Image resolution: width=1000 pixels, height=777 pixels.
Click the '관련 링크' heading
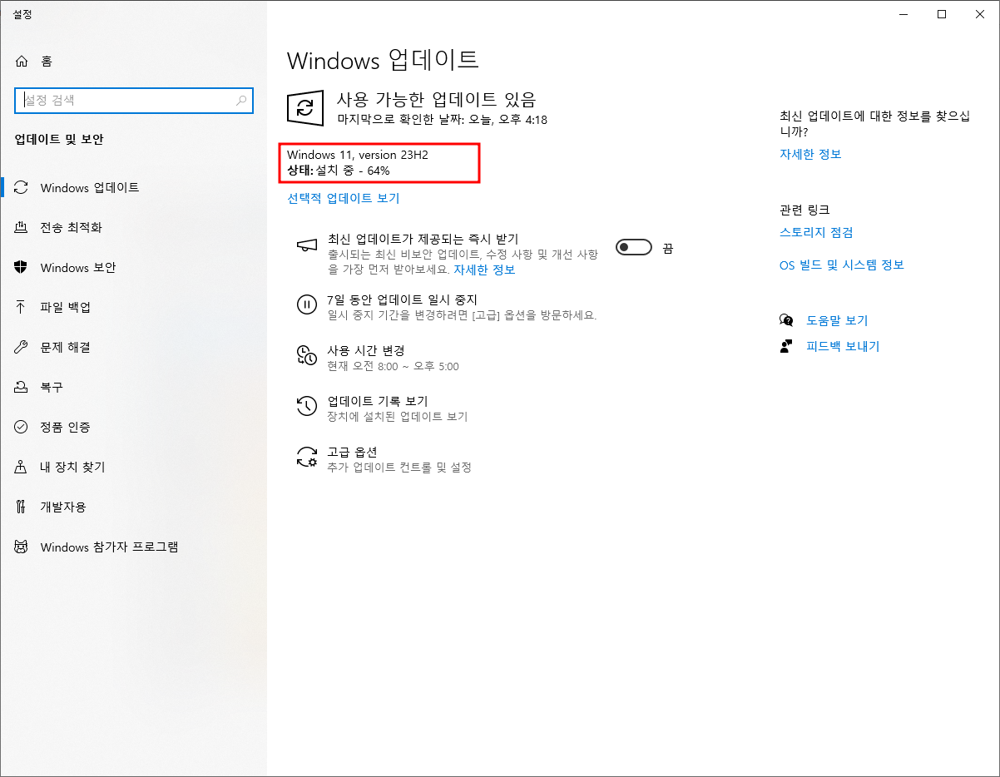pyautogui.click(x=804, y=210)
